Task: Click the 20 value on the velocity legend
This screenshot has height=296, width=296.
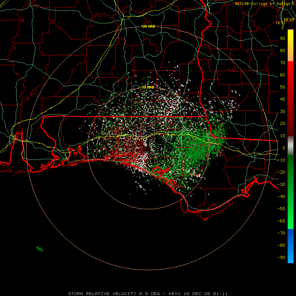Action: tap(283, 123)
